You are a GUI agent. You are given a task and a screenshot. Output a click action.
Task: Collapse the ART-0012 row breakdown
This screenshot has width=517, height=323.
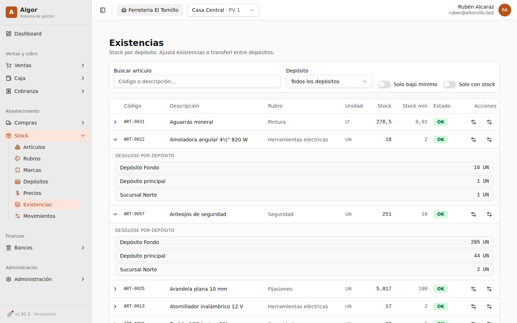pos(115,140)
